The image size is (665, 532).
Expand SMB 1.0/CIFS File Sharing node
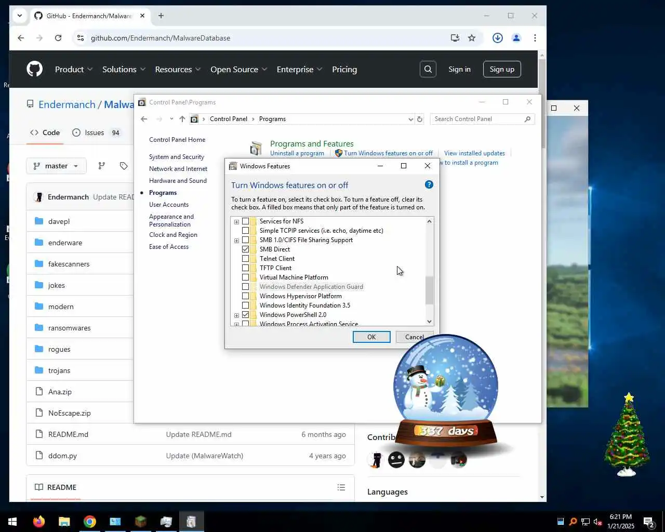pyautogui.click(x=236, y=241)
